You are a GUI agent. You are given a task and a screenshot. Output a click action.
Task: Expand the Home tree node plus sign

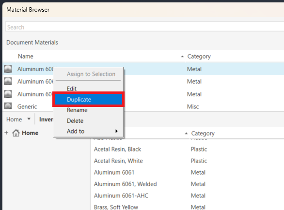(6, 133)
